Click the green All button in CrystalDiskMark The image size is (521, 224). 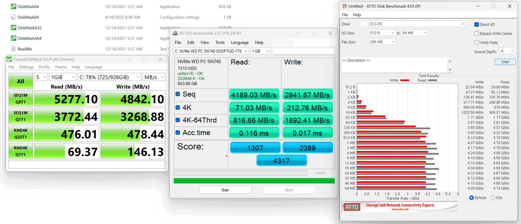pos(21,81)
